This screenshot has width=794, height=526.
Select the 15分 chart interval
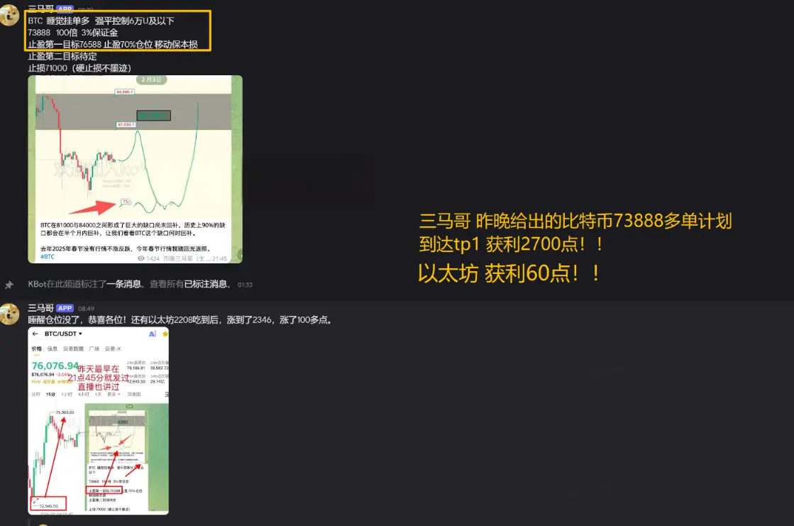(x=50, y=394)
